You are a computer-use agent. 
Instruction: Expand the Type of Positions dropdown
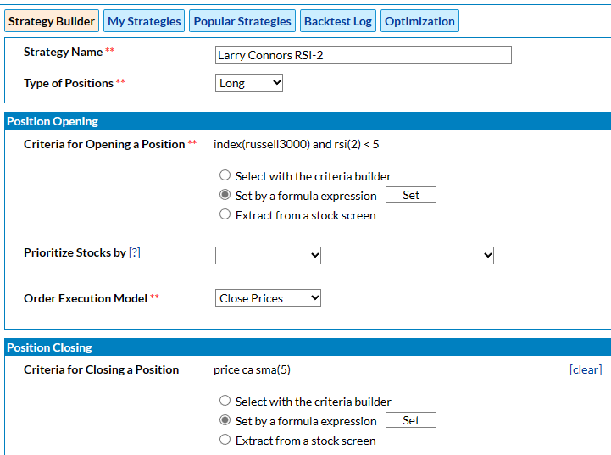[x=249, y=83]
